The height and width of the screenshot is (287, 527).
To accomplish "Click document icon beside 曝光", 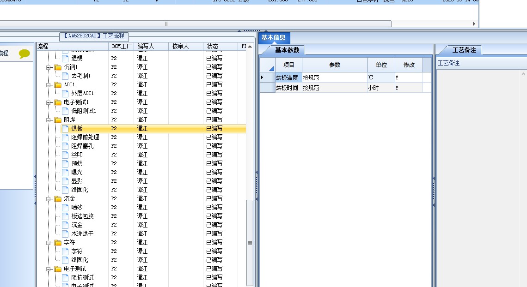I will [65, 172].
